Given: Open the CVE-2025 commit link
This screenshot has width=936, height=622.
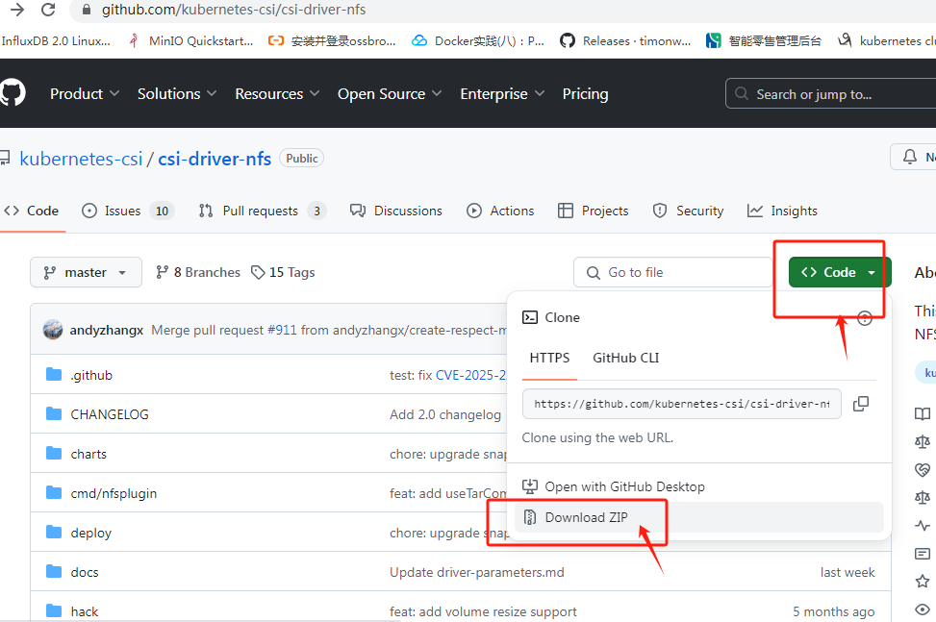Looking at the screenshot, I should (x=471, y=375).
